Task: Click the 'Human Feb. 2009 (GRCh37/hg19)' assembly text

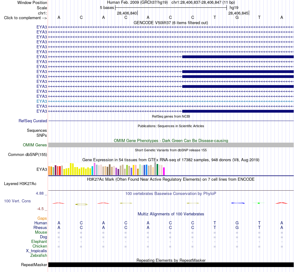Action: click(137, 2)
